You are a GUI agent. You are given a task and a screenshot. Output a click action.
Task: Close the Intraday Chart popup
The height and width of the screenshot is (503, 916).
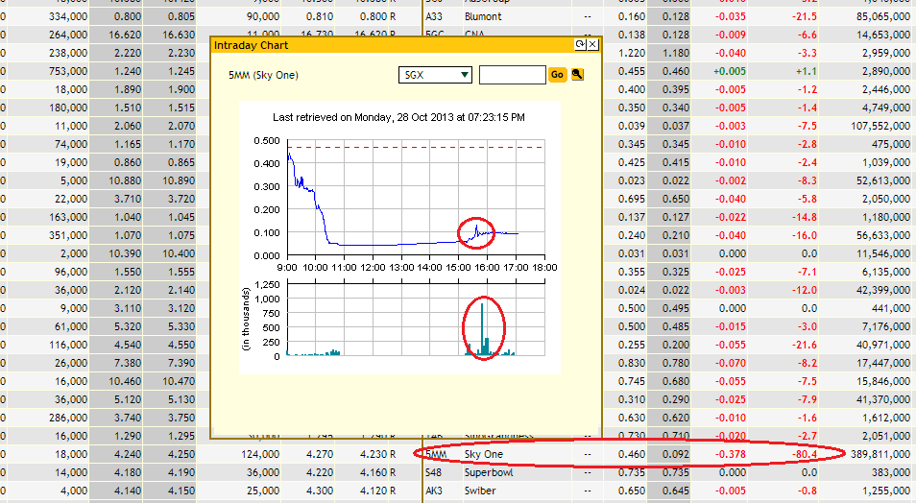tap(592, 45)
